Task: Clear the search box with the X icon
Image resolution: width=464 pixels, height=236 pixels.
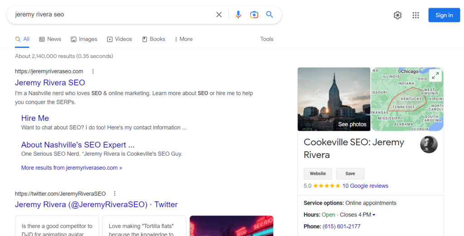Action: click(x=219, y=14)
